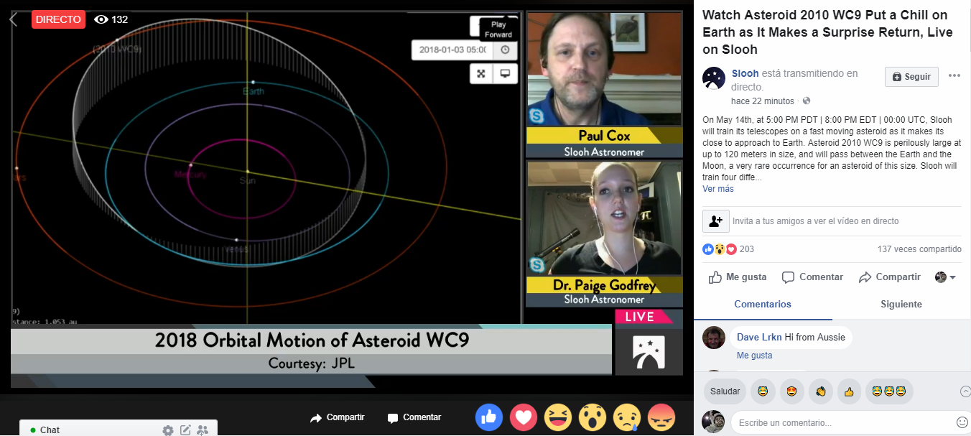Click Comentar in the dark video bar

[414, 417]
